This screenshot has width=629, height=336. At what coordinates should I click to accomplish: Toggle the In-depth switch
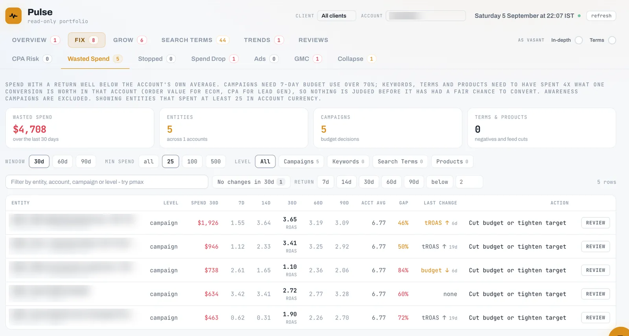(579, 40)
